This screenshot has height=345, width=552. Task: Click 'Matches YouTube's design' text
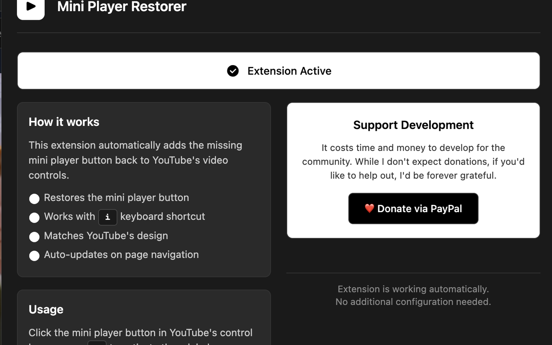coord(106,235)
